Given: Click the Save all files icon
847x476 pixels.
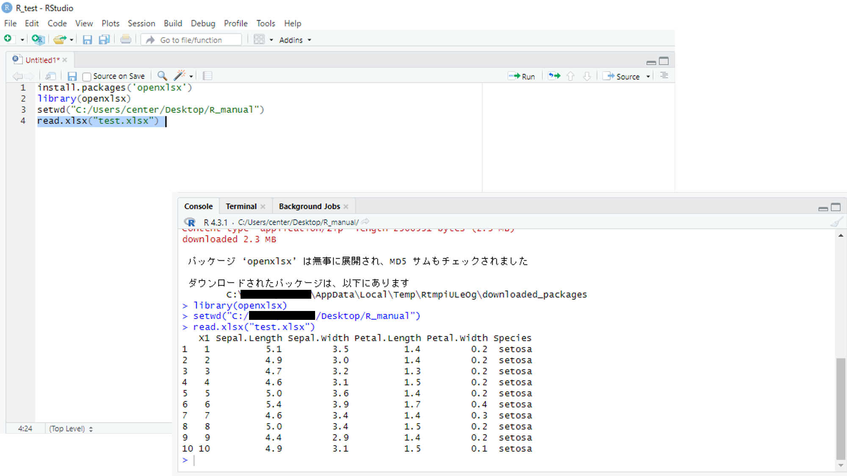Looking at the screenshot, I should click(x=104, y=40).
